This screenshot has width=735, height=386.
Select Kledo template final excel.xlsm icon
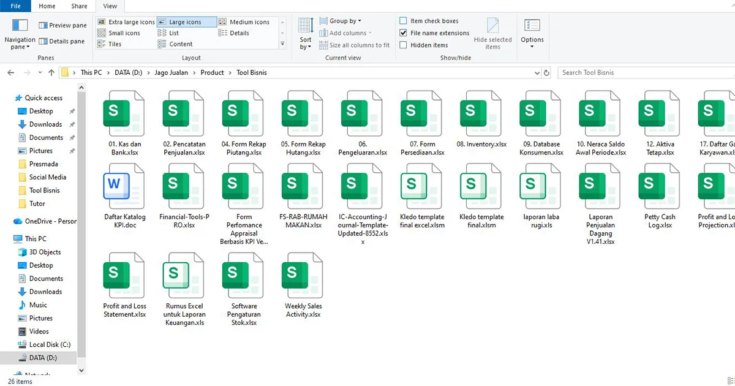coord(421,186)
